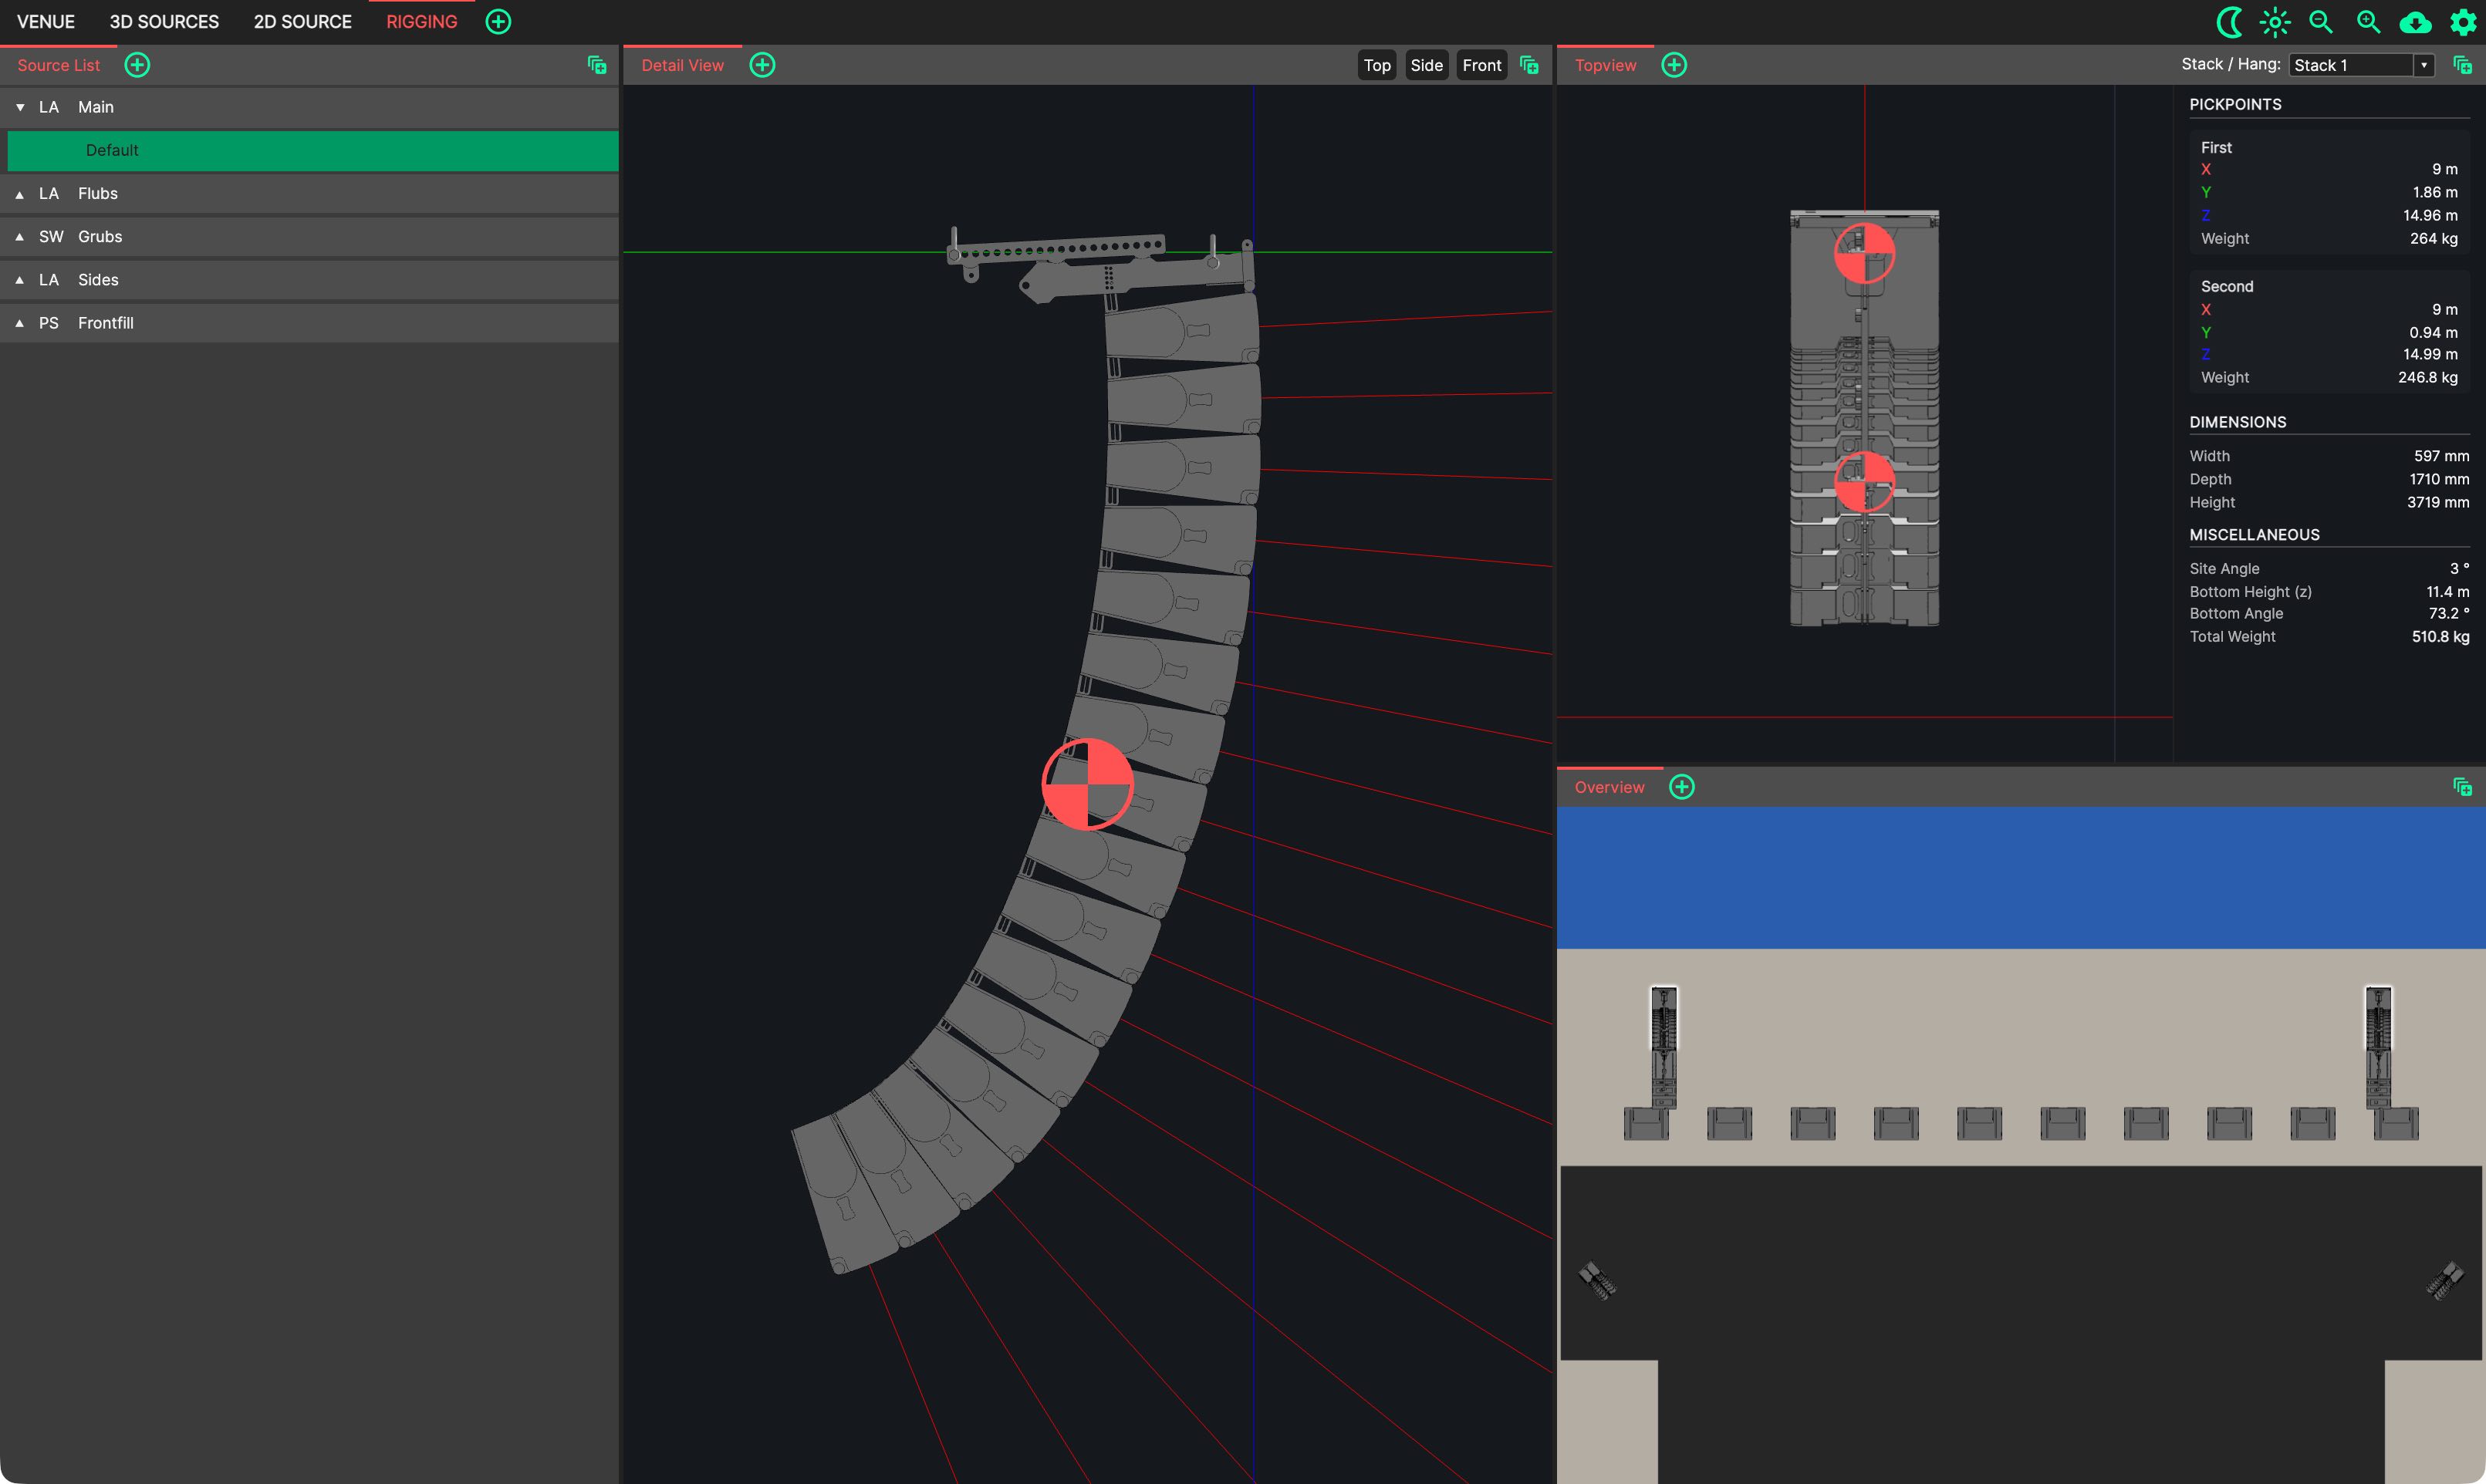This screenshot has width=2486, height=1484.
Task: Select the Overview panel tab
Action: pyautogui.click(x=1609, y=787)
